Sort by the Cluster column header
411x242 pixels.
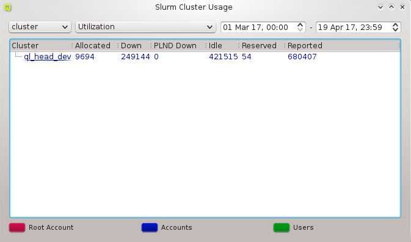coord(42,46)
